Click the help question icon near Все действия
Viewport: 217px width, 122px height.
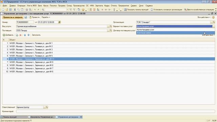[x=213, y=17]
